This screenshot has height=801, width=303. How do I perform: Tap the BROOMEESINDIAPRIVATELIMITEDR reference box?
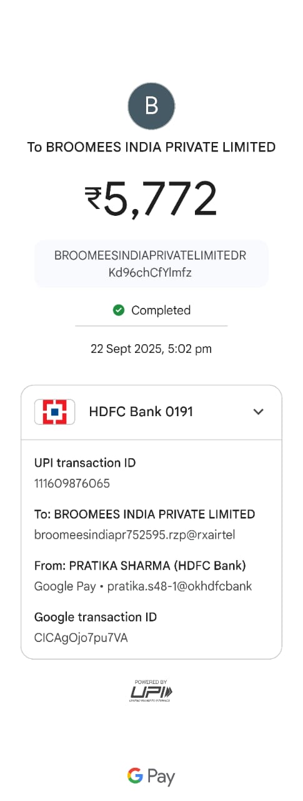151,263
